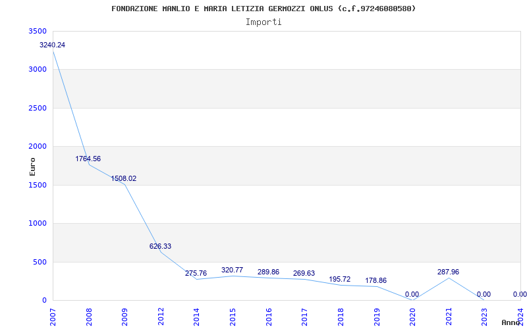Click the 2016 year axis label
The width and height of the screenshot is (527, 329).
click(269, 317)
